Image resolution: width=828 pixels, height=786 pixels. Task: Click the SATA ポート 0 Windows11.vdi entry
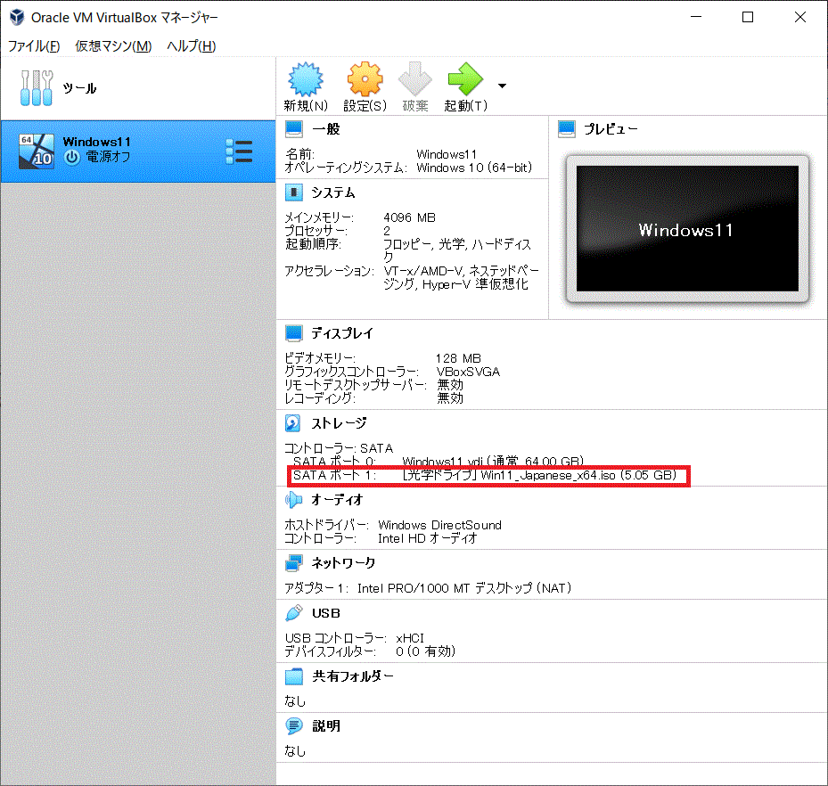click(x=438, y=461)
